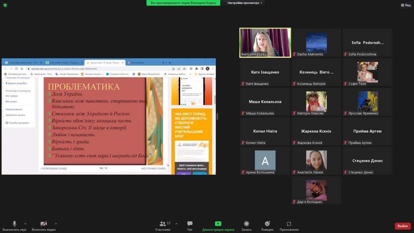Select Анастасія Лазюк participant tile
Screen dimensions: 414x233
coord(316,161)
